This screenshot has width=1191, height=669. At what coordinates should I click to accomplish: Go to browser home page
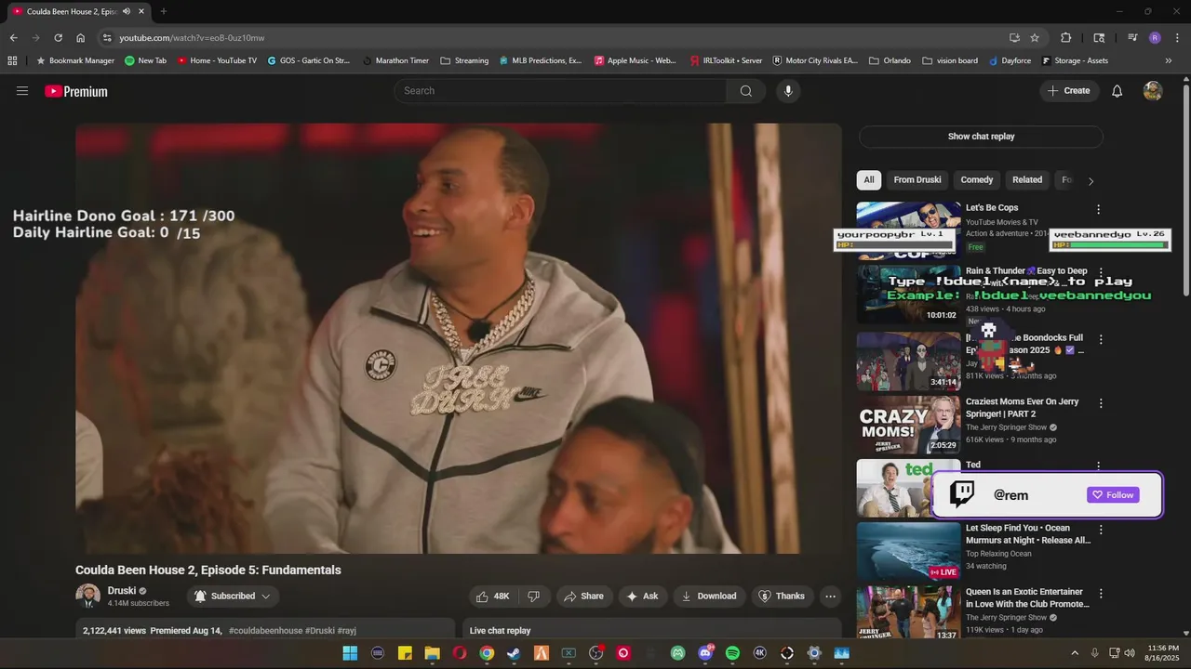tap(81, 38)
